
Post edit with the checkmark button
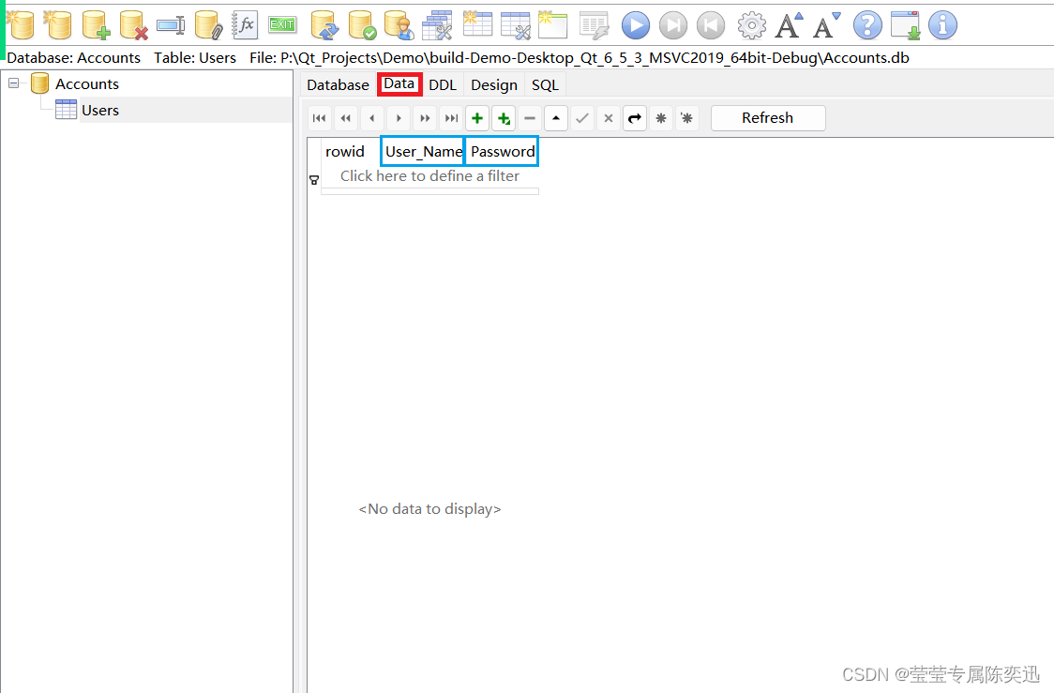[x=582, y=118]
